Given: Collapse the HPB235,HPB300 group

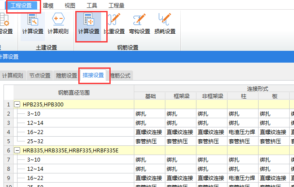Looking at the screenshot, I should click(17, 104).
